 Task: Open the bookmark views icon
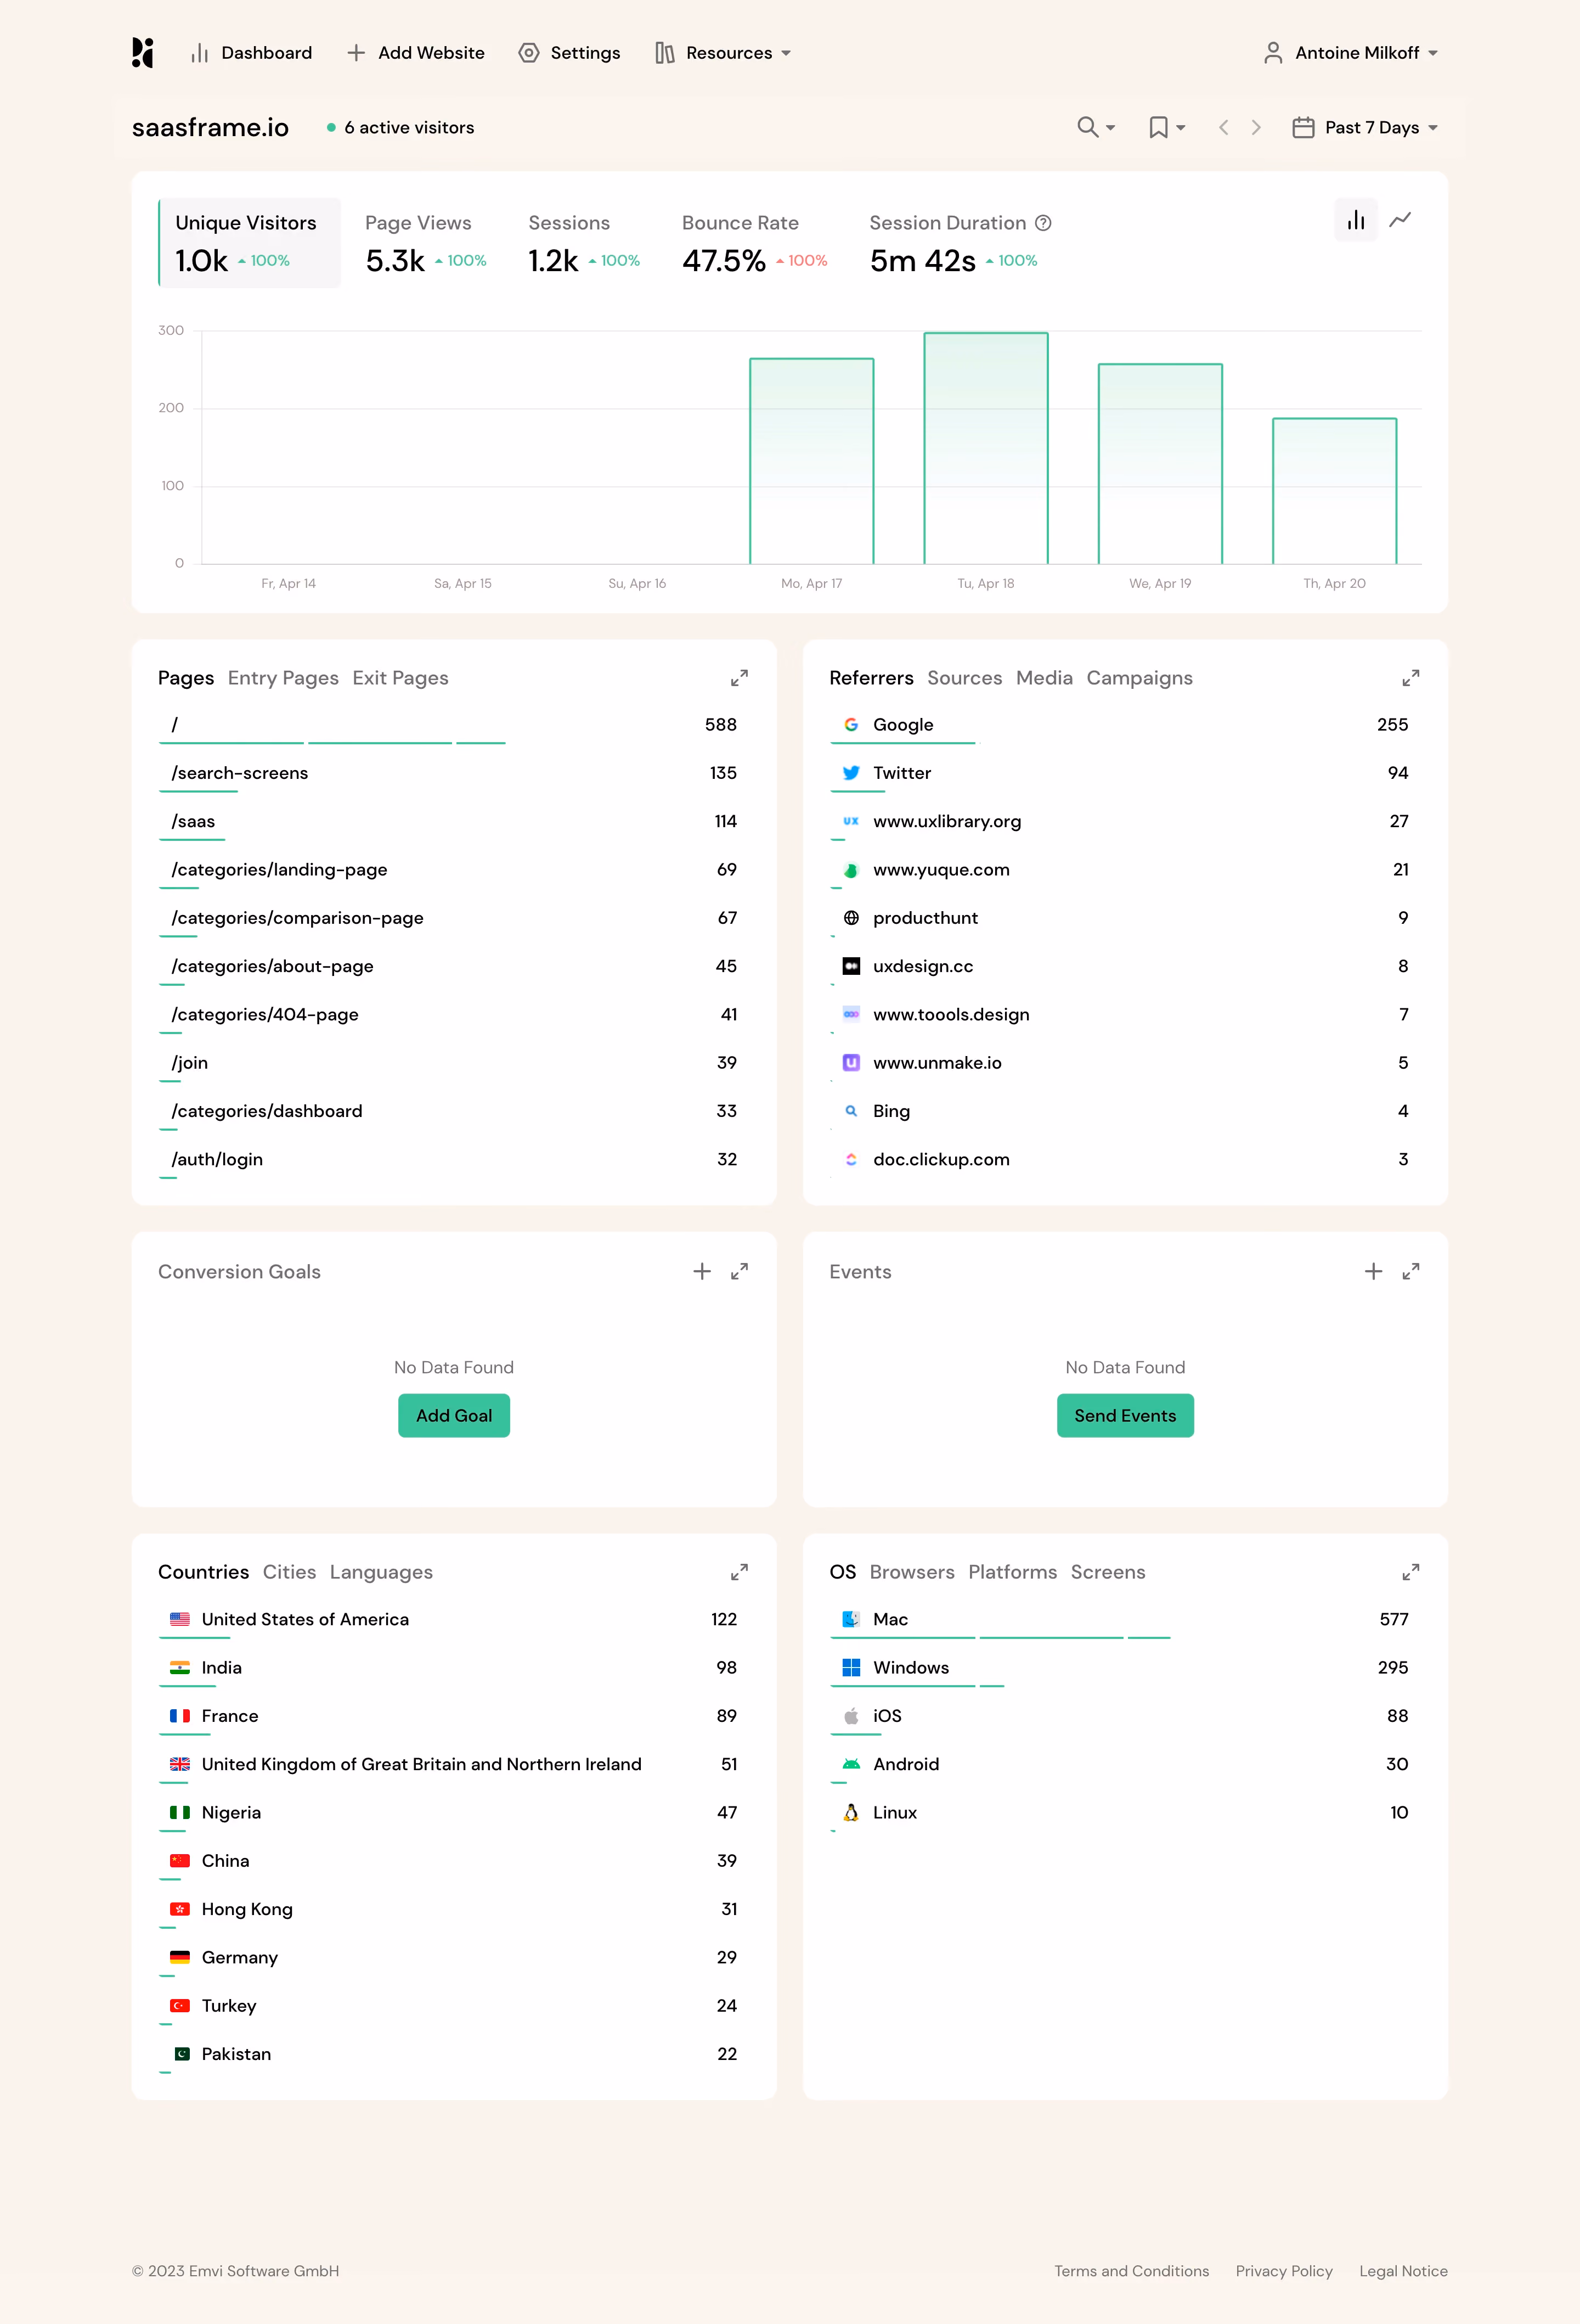(1166, 127)
